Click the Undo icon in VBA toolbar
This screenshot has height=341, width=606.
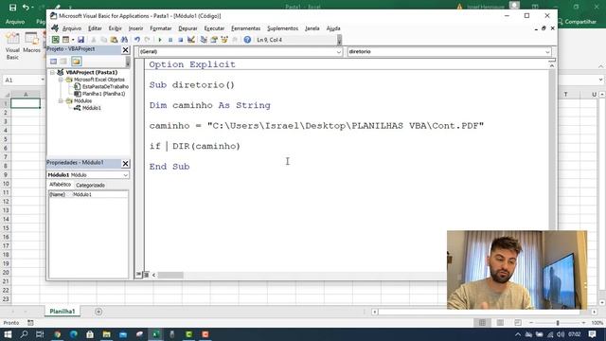coord(136,40)
